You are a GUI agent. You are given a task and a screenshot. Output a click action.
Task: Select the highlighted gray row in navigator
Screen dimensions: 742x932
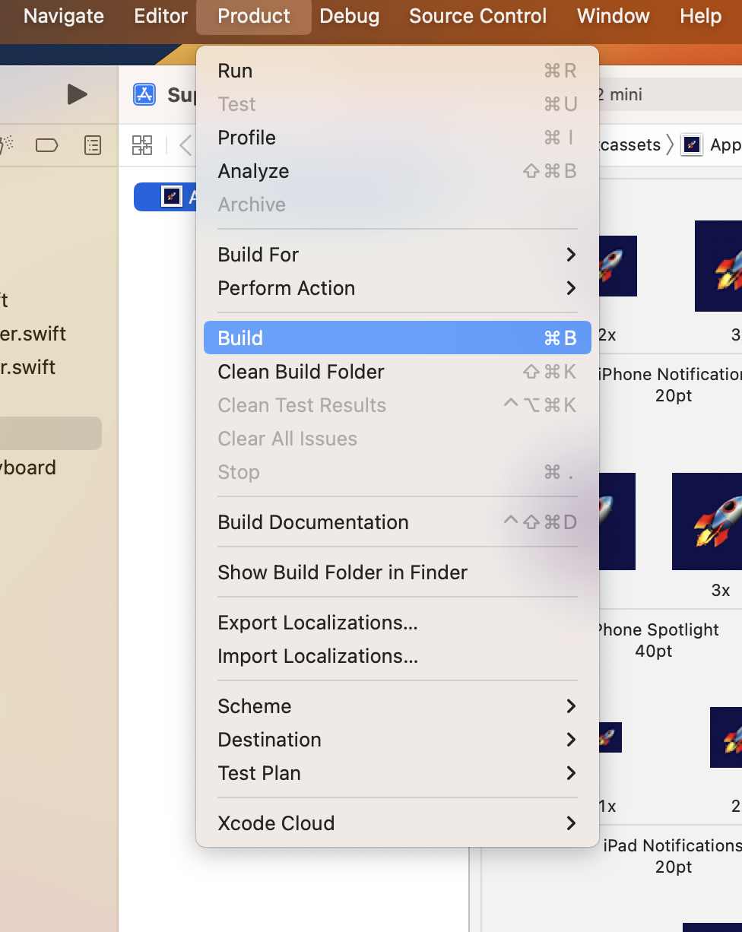click(x=51, y=433)
